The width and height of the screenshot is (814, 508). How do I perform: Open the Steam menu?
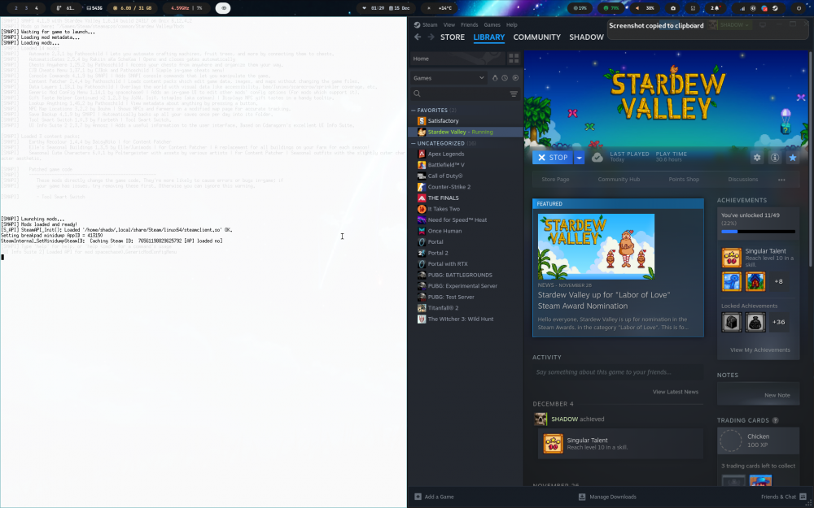click(x=429, y=25)
